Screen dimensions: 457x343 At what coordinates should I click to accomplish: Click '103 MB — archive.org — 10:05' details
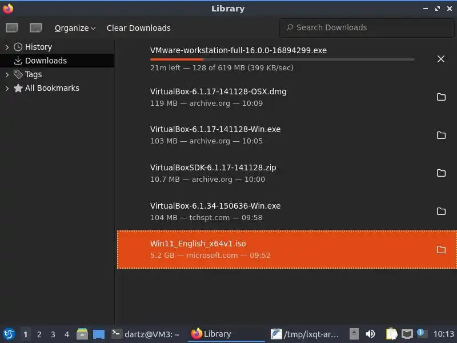206,141
